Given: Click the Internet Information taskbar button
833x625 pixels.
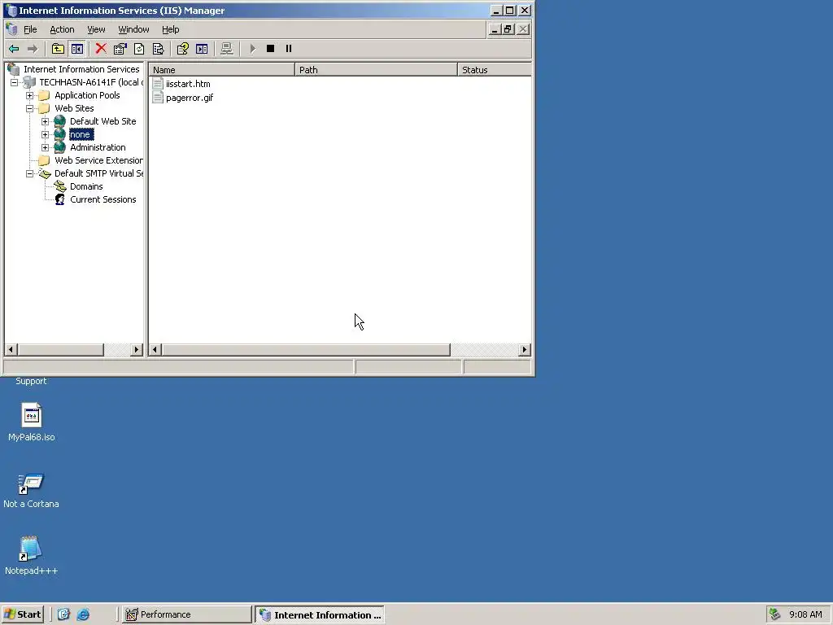Looking at the screenshot, I should (x=320, y=614).
